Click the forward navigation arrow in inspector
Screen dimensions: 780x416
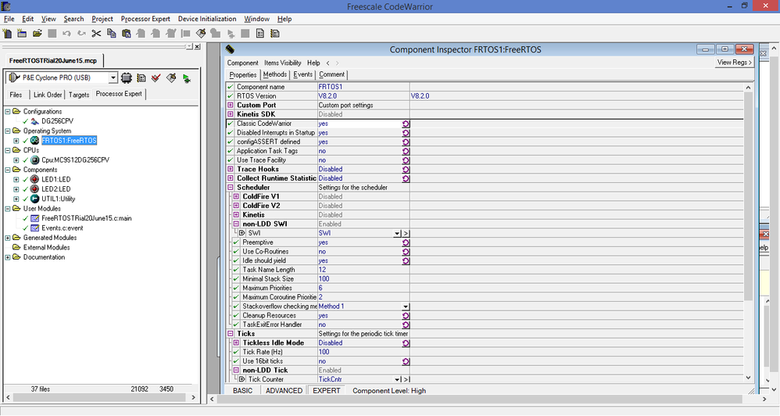pyautogui.click(x=338, y=63)
